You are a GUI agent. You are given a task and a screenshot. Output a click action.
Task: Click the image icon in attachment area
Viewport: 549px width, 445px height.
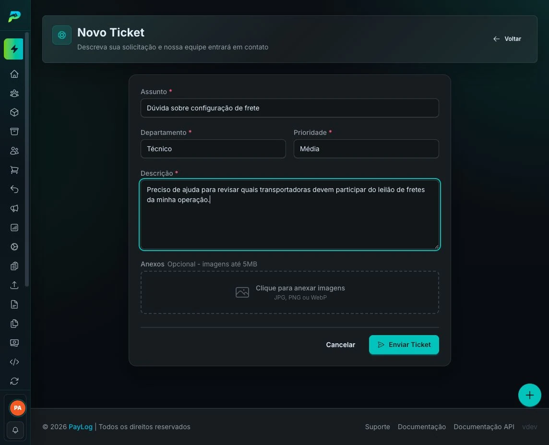(x=242, y=292)
